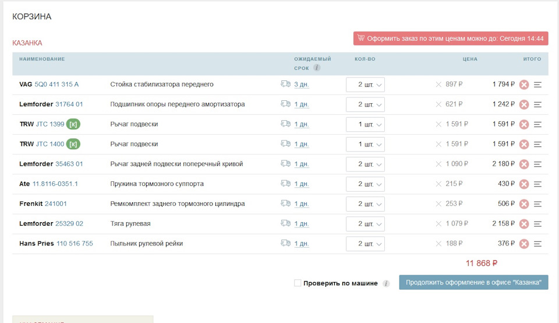Viewport: 559px width, 323px height.
Task: Click Стойка стабилизатора переднего description
Action: click(162, 84)
